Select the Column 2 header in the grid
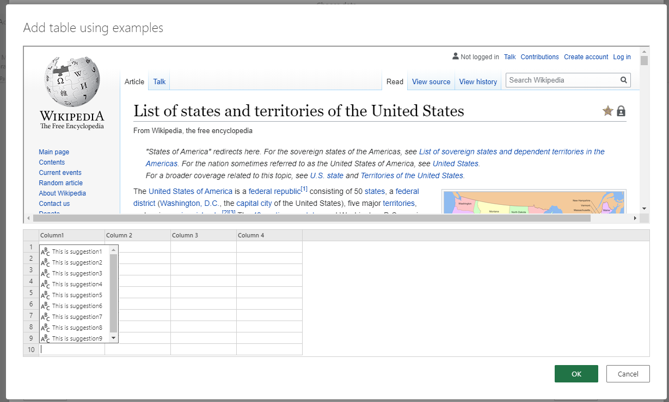The image size is (669, 402). click(137, 235)
